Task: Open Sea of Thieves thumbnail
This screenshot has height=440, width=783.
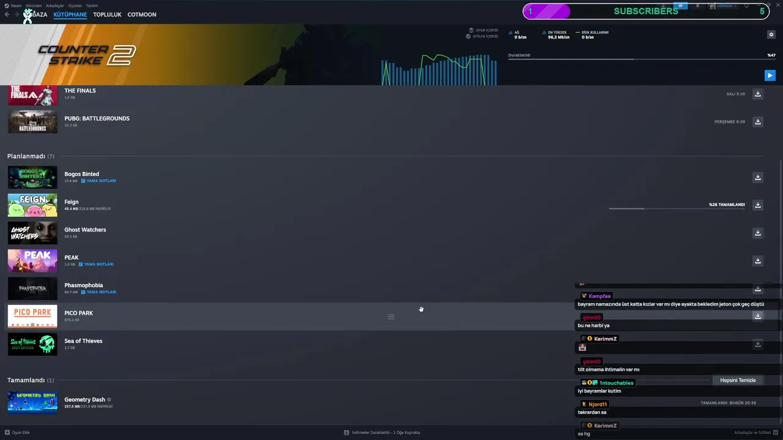Action: [x=32, y=344]
